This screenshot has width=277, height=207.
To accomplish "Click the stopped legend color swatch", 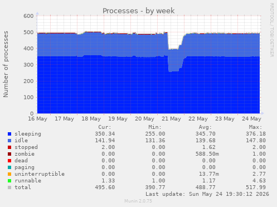I will pyautogui.click(x=9, y=147).
